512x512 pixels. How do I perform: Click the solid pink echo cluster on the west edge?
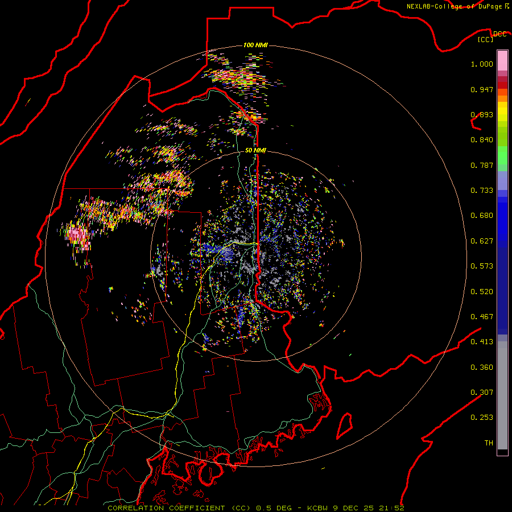(78, 234)
